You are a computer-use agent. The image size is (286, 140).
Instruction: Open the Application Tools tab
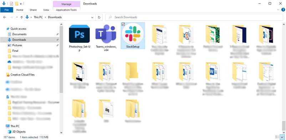point(66,10)
